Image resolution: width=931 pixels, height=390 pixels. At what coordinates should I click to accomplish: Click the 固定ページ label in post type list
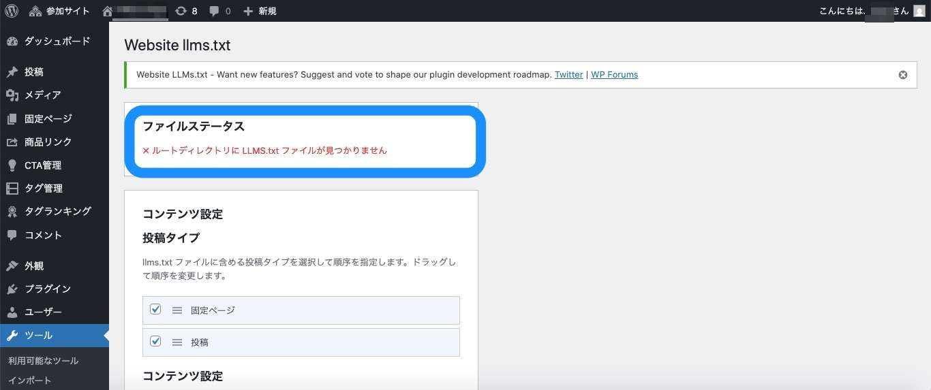click(x=213, y=310)
